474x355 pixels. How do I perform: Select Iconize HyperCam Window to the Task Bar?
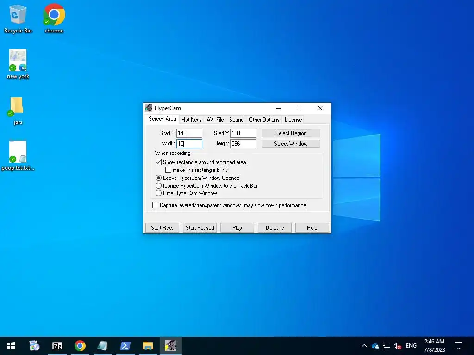click(158, 186)
